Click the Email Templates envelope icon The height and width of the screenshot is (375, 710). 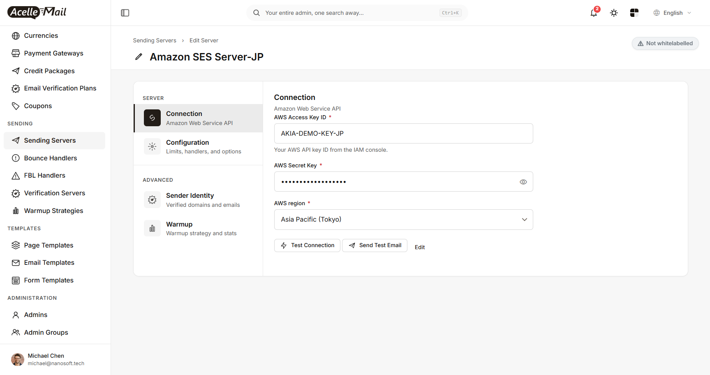coord(16,263)
